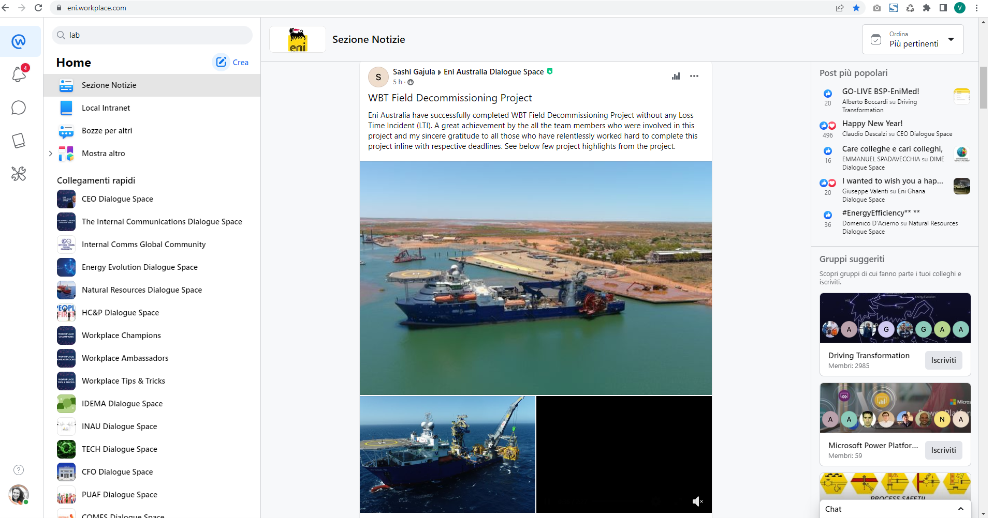The height and width of the screenshot is (518, 994).
Task: Open Bozze per altri in sidebar
Action: coord(107,131)
